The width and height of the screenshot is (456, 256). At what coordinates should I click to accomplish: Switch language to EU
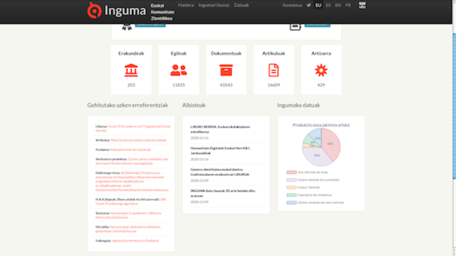click(x=318, y=5)
